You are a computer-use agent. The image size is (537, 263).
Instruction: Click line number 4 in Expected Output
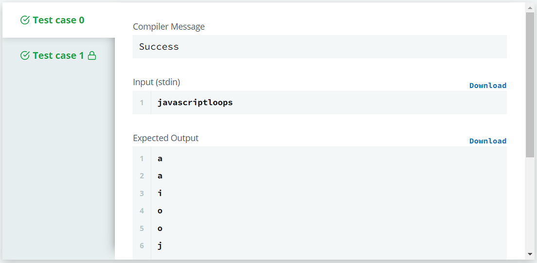click(x=142, y=211)
